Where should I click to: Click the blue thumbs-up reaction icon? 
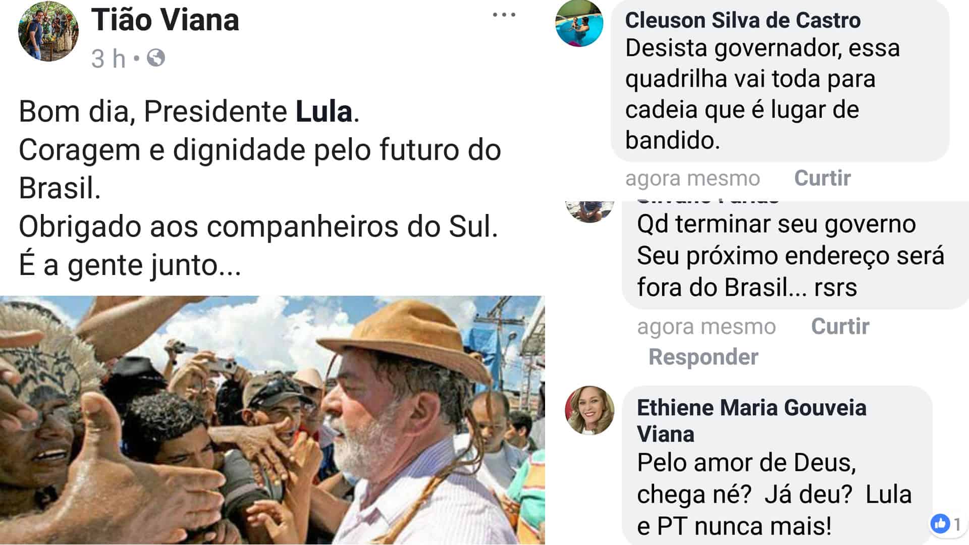click(940, 524)
